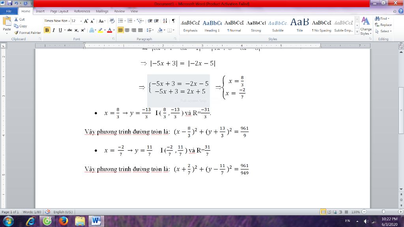
Task: Apply the Normal style
Action: tap(234, 26)
